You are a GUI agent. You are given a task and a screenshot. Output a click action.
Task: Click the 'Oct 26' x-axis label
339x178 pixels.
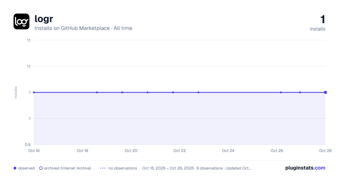tap(277, 151)
